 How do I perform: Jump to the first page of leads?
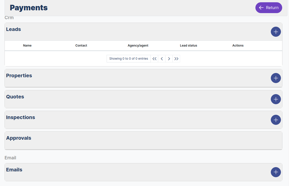coord(154,58)
